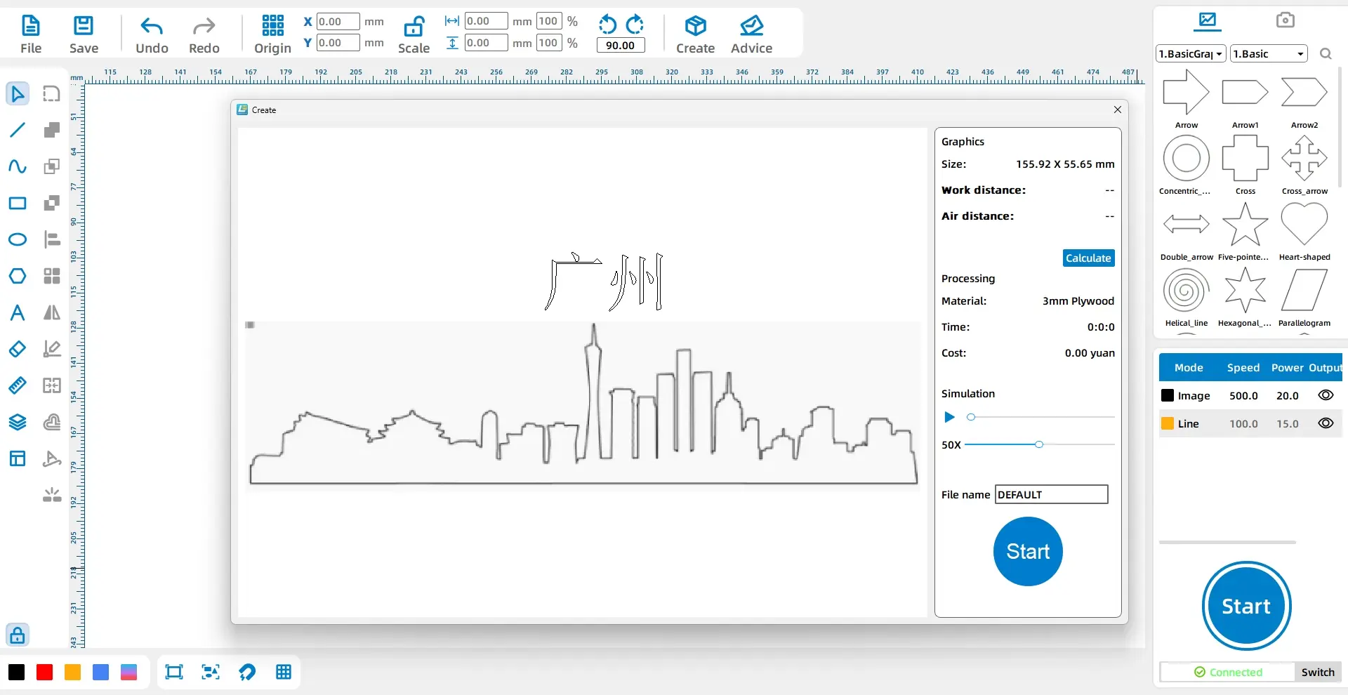Open the File menu
The image size is (1348, 695).
[x=30, y=34]
